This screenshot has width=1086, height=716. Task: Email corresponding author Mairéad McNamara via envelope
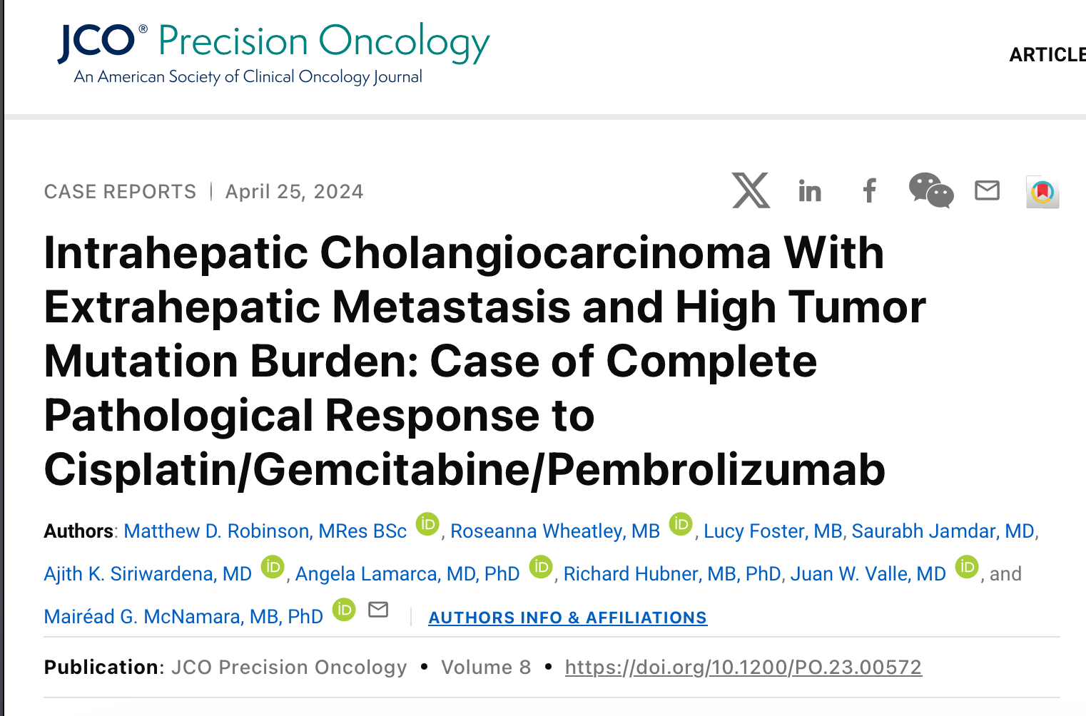[378, 610]
